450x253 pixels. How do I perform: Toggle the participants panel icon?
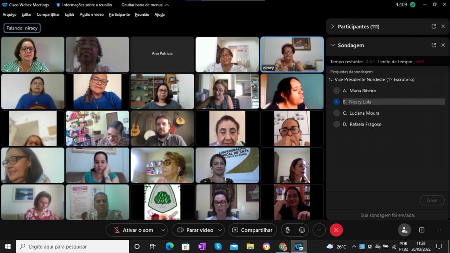point(404,230)
